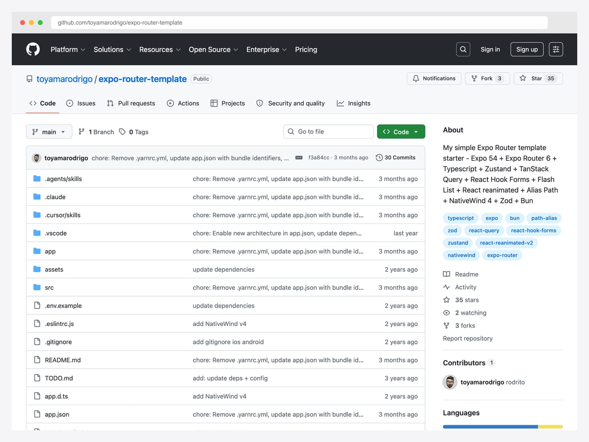Click contributor avatar of toyamarodrigo in sidebar
This screenshot has height=442, width=589.
click(450, 382)
